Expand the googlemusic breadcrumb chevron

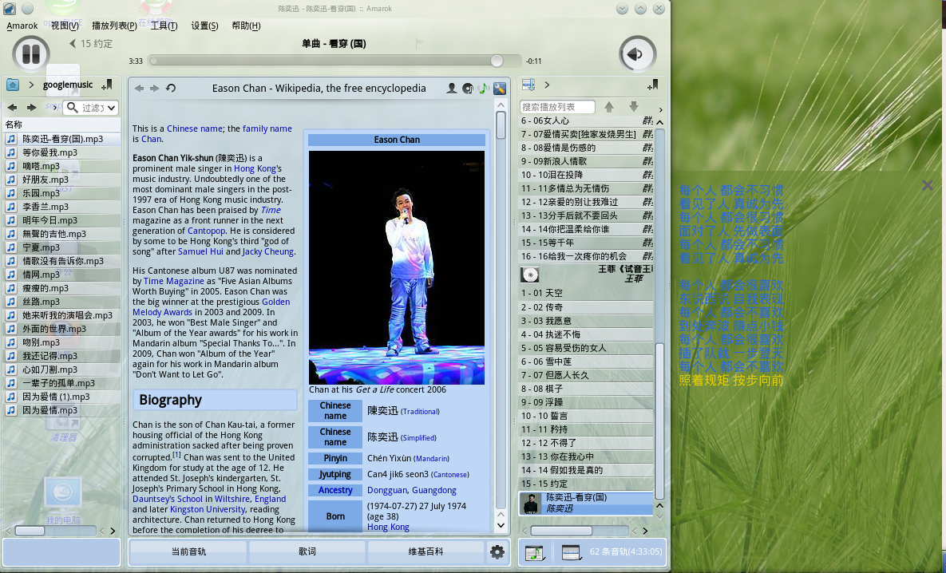(31, 85)
